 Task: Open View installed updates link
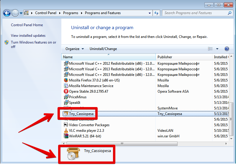point(28,36)
